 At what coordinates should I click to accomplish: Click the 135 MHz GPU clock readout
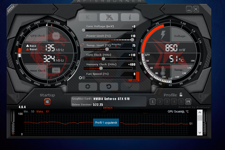55,48
